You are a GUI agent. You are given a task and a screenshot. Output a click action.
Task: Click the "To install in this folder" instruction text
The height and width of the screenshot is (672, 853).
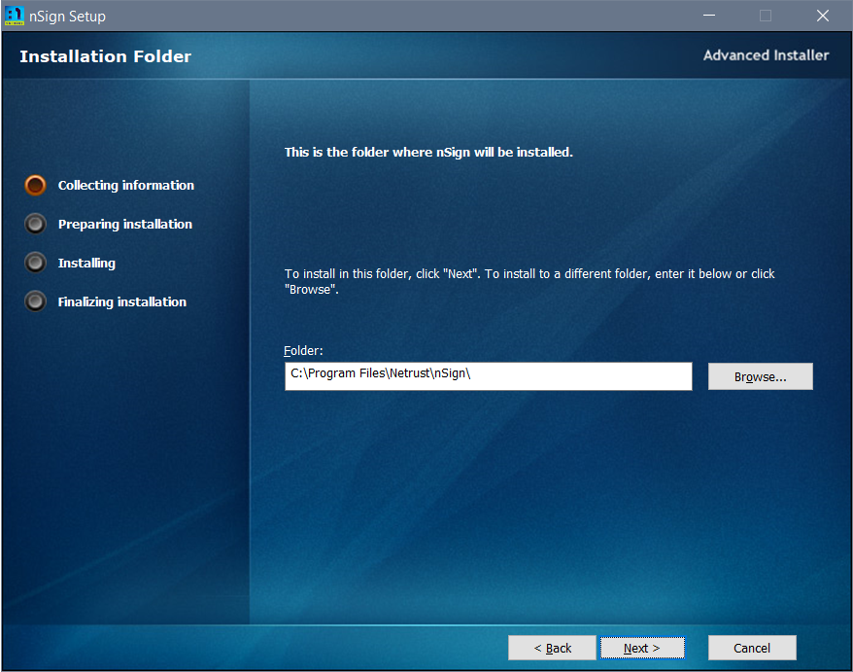tap(529, 282)
